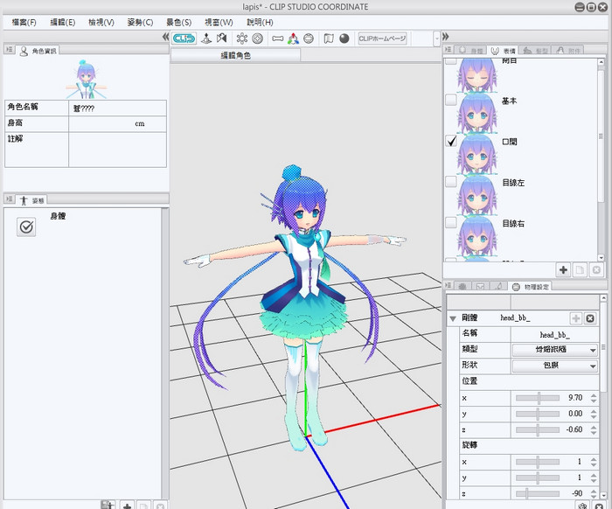The image size is (612, 509).
Task: Open pose panel menu icon
Action: (10, 199)
